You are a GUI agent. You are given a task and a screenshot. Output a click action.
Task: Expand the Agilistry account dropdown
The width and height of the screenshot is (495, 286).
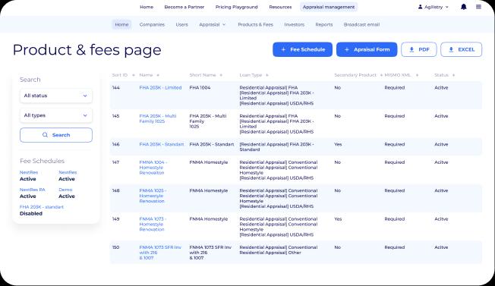click(446, 7)
